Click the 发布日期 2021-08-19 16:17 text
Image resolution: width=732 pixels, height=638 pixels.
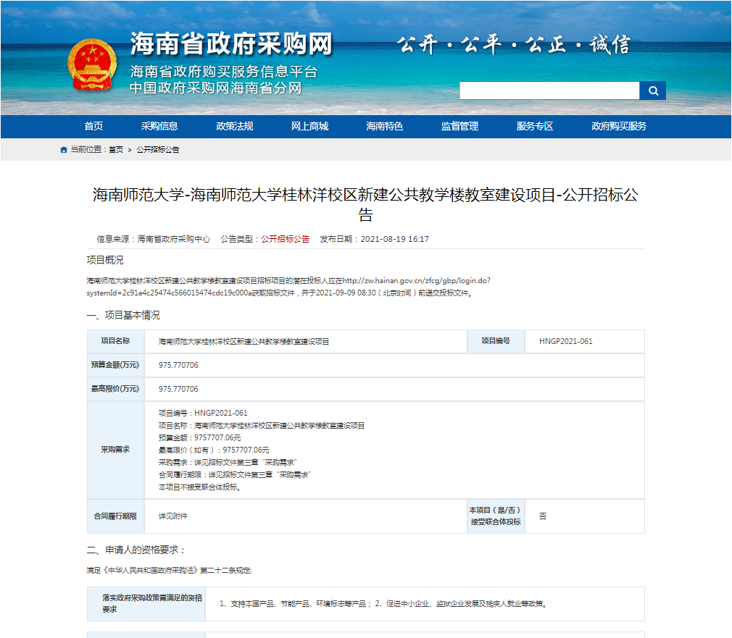pos(374,239)
